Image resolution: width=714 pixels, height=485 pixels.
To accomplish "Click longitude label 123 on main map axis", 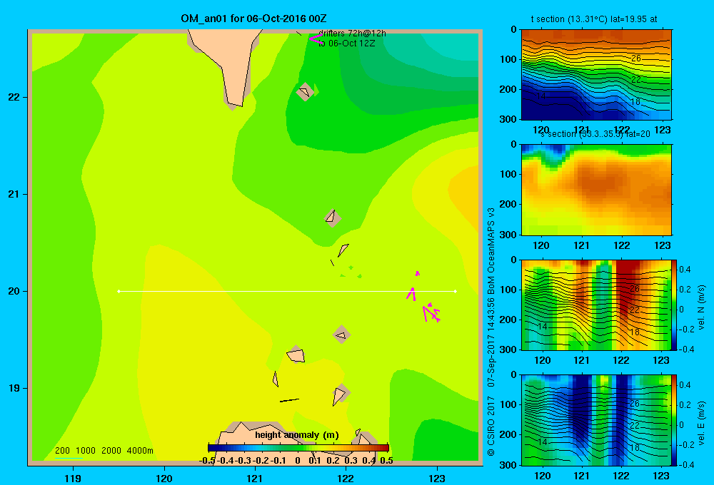I will (x=437, y=478).
